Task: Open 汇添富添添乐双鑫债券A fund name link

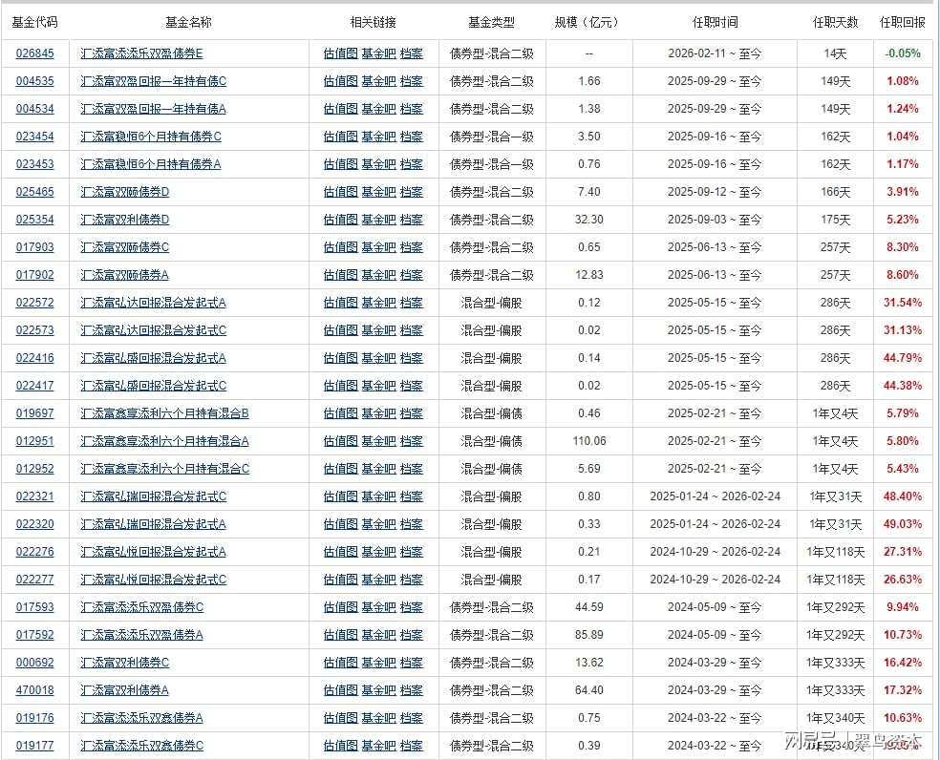Action: point(142,718)
